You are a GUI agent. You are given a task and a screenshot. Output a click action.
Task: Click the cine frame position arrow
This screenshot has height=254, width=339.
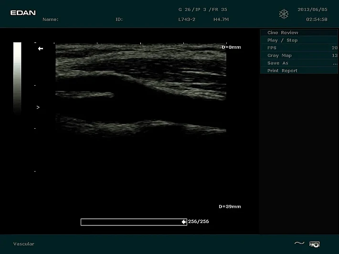pos(184,222)
